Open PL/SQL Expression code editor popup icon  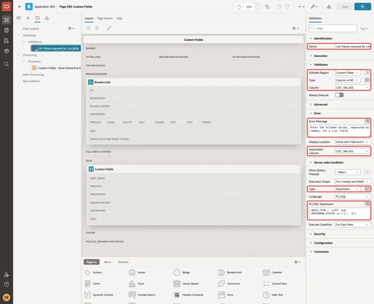coord(367,204)
